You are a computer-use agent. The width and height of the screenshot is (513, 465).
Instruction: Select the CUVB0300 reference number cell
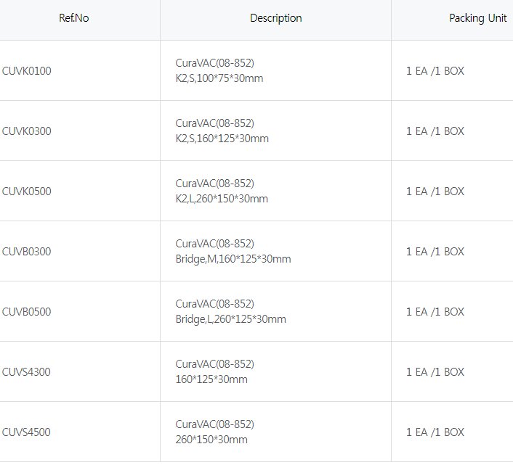[27, 252]
